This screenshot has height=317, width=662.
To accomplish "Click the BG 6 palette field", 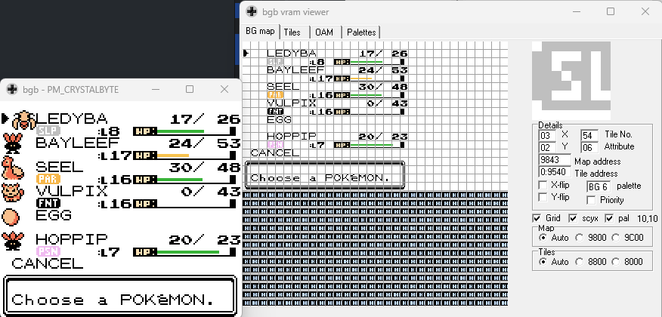I will [599, 186].
